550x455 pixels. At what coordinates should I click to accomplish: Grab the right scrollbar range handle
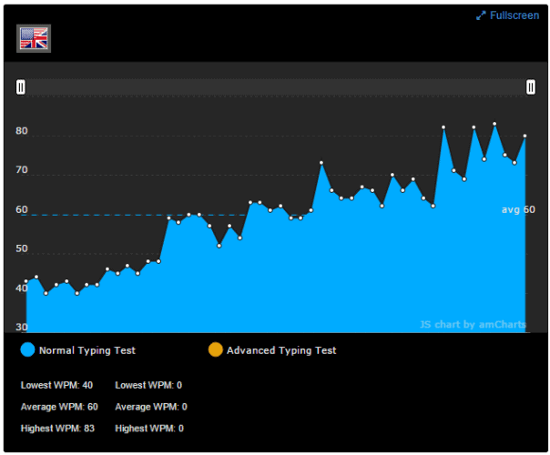point(531,87)
